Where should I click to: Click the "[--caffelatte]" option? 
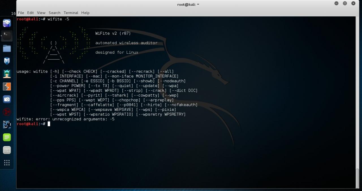point(98,105)
